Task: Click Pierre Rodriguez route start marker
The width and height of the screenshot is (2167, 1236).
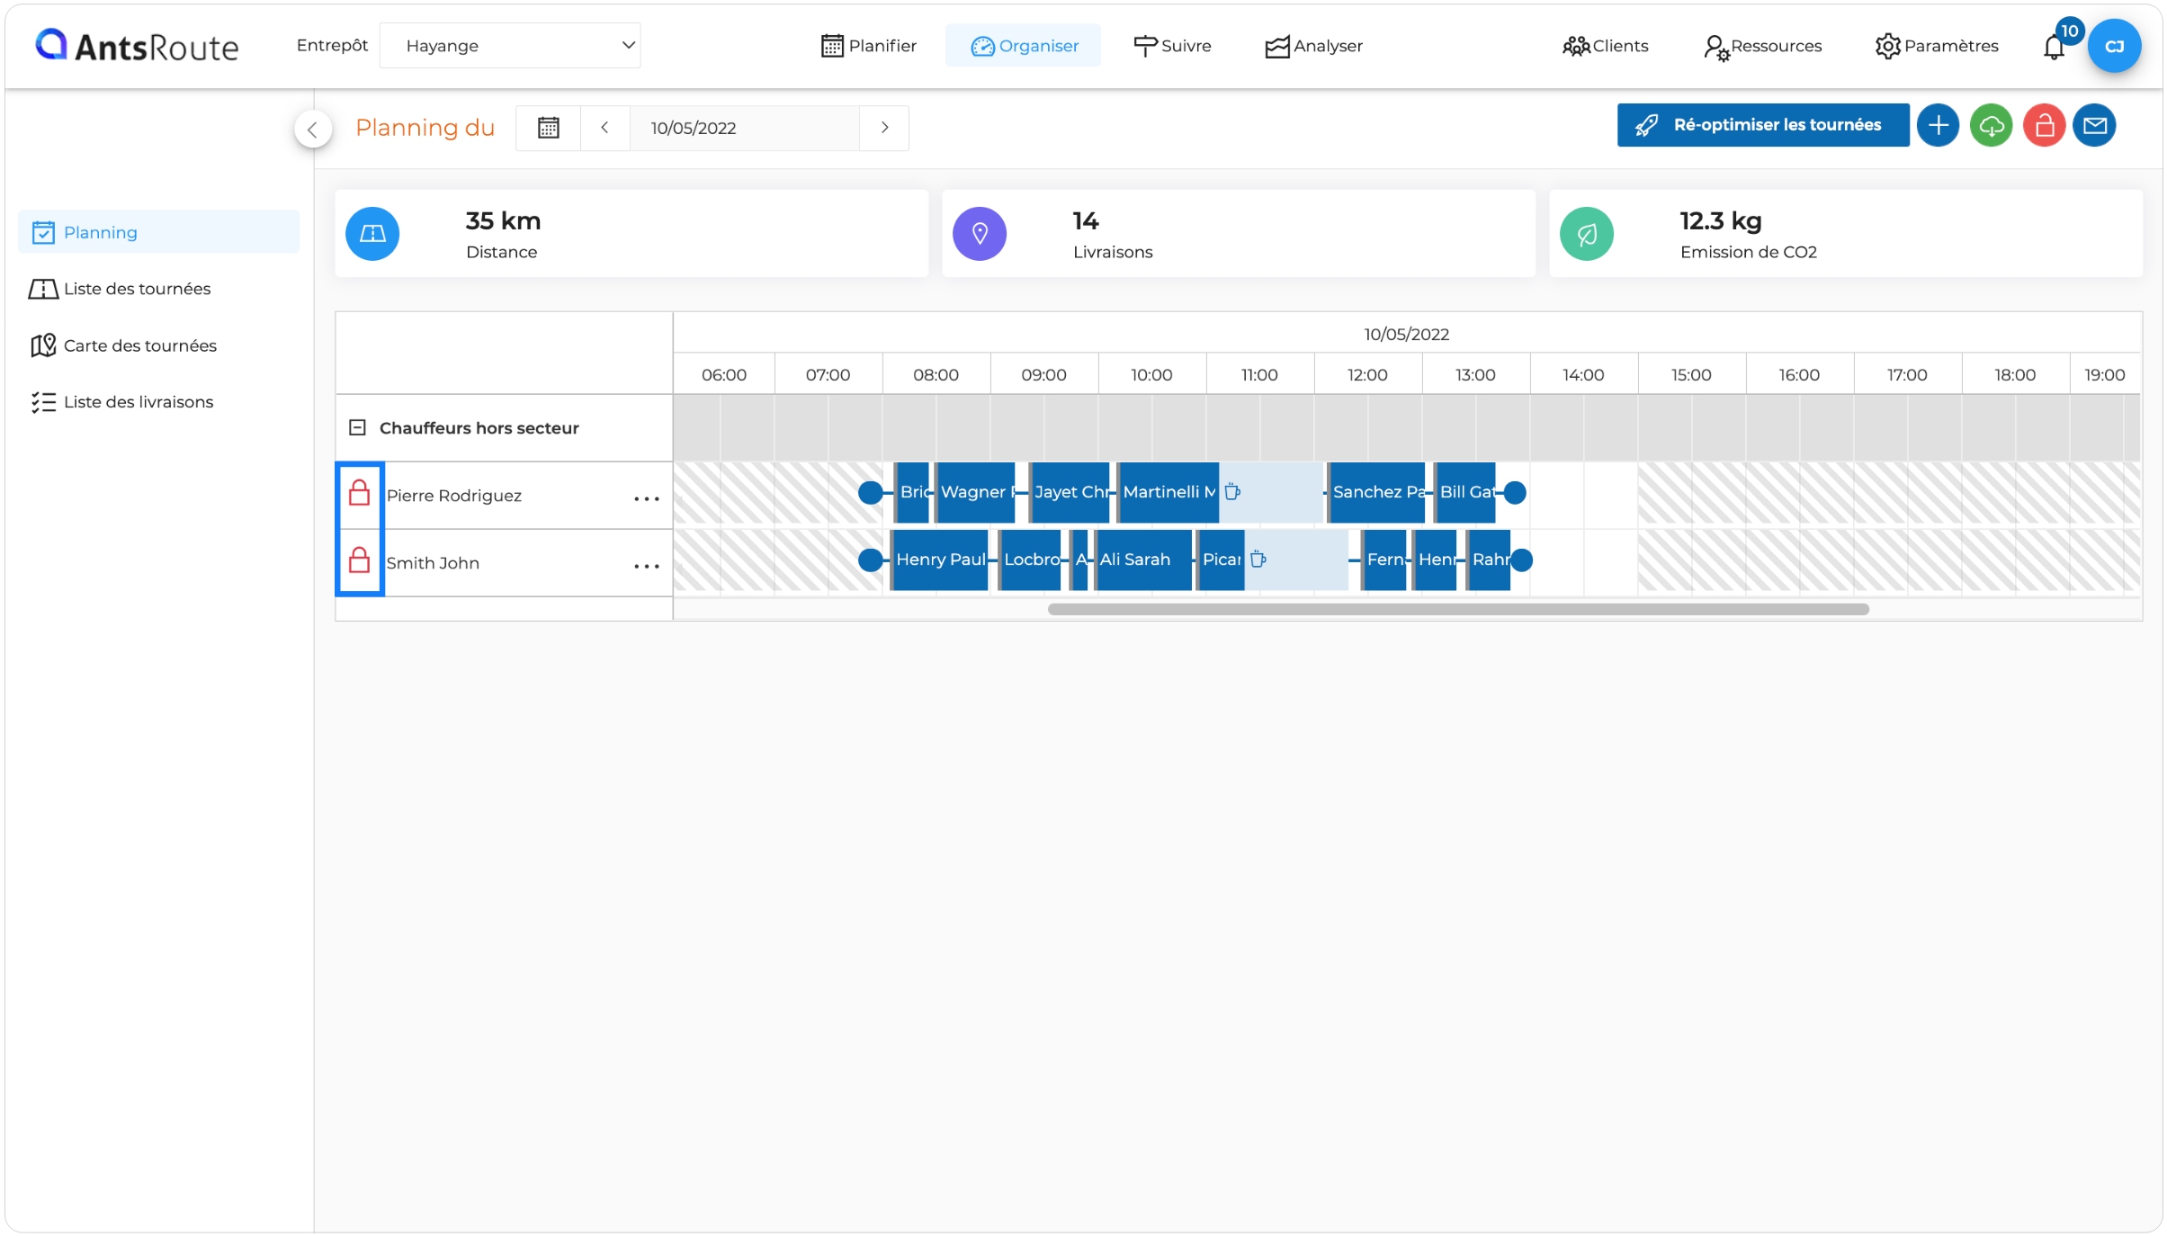Action: point(870,493)
